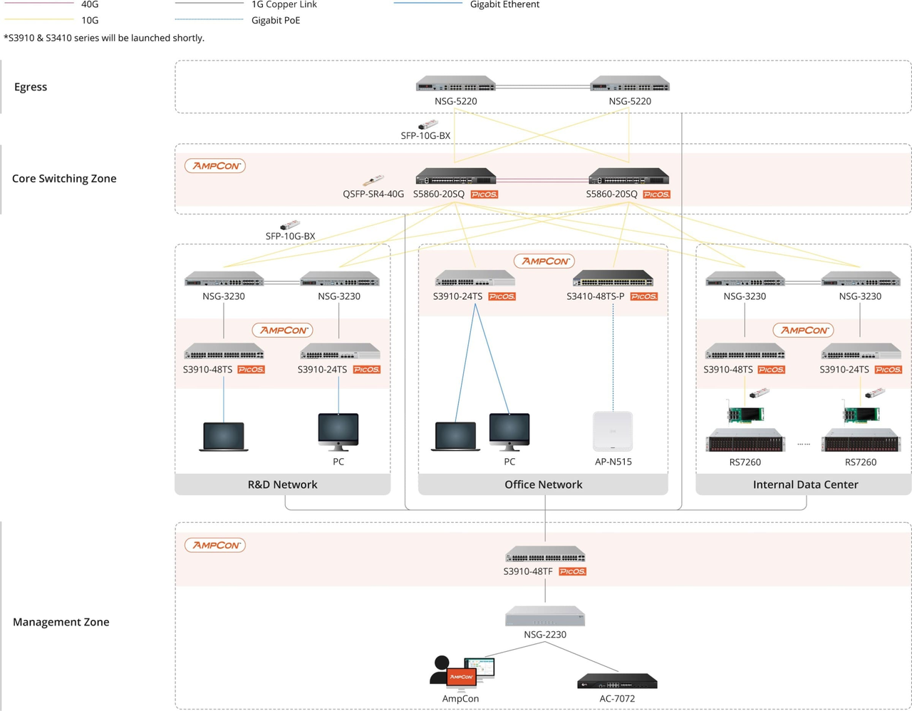Select the Internal Data Center zone label
Screen dimensions: 912x711
pos(805,484)
